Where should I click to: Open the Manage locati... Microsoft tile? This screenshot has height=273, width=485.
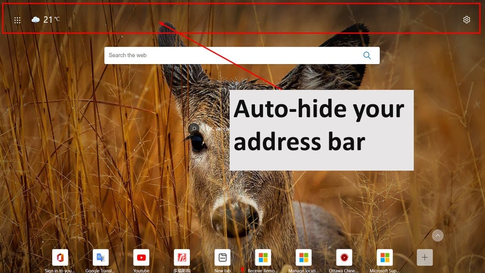click(x=304, y=257)
